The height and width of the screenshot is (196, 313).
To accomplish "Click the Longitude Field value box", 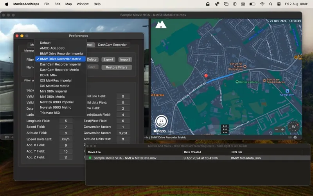I will click(x=66, y=121).
